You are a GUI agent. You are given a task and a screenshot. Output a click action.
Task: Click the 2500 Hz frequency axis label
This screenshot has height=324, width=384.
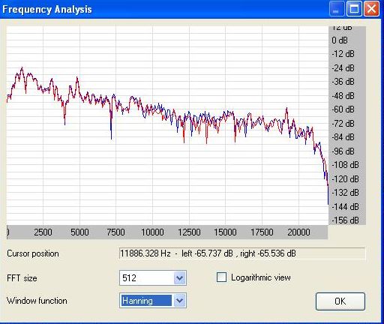coord(43,232)
